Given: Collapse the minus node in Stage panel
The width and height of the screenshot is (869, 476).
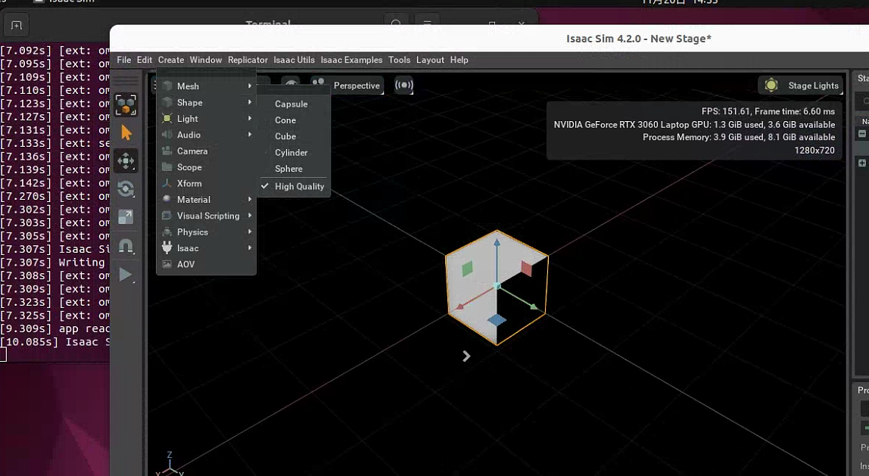Looking at the screenshot, I should (x=861, y=133).
